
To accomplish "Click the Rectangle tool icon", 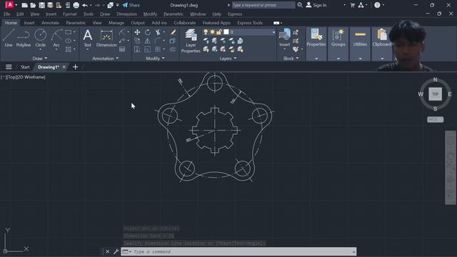I will click(x=69, y=32).
